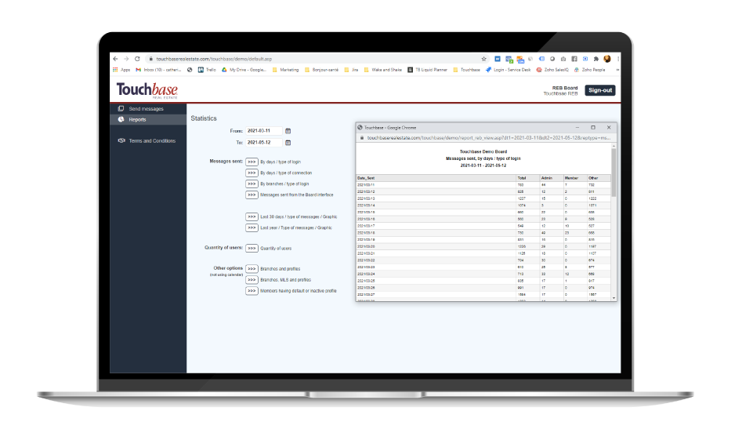
Task: Open the To date calendar picker
Action: tap(288, 143)
